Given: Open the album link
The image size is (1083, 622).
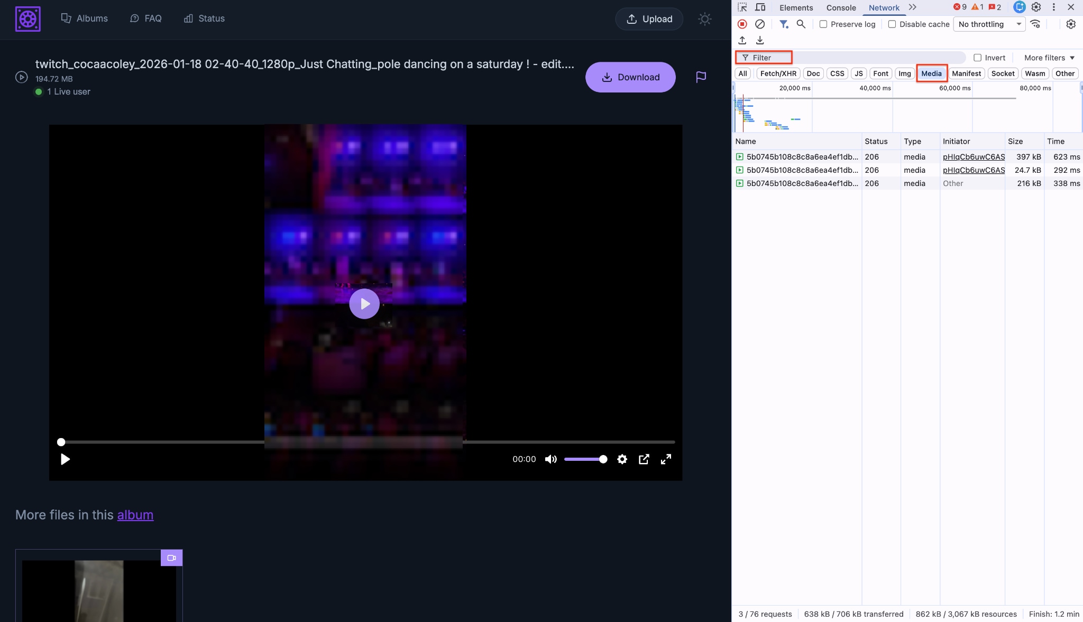Looking at the screenshot, I should click(135, 515).
